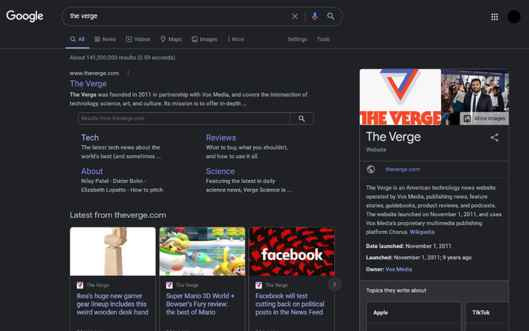The image size is (529, 331).
Task: View More images in the knowledge panel
Action: point(484,119)
